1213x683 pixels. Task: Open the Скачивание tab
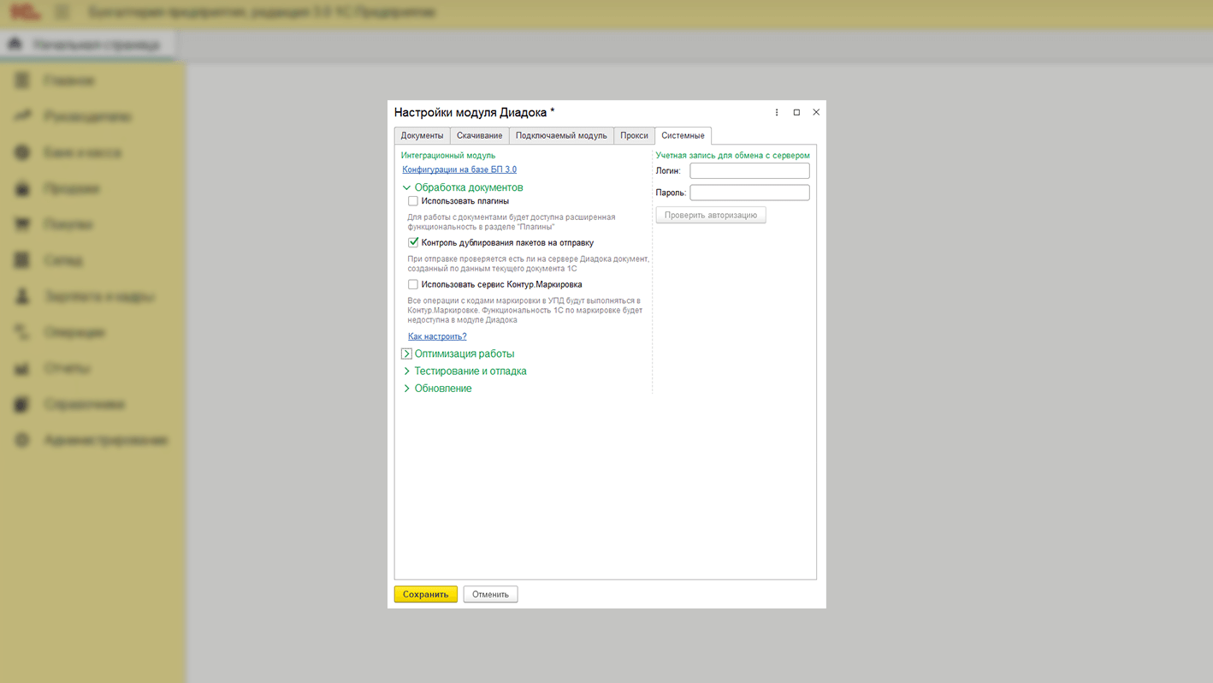[x=479, y=135]
